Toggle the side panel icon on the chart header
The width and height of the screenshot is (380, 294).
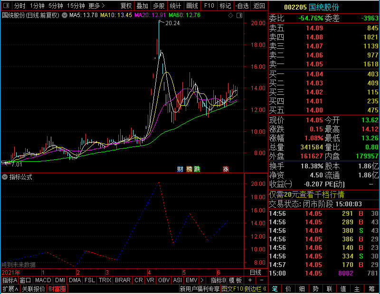tap(239, 16)
